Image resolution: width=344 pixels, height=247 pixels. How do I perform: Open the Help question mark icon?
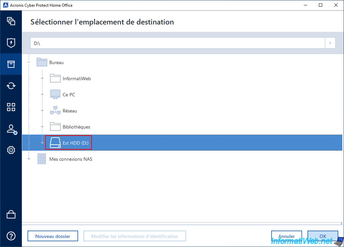(11, 236)
